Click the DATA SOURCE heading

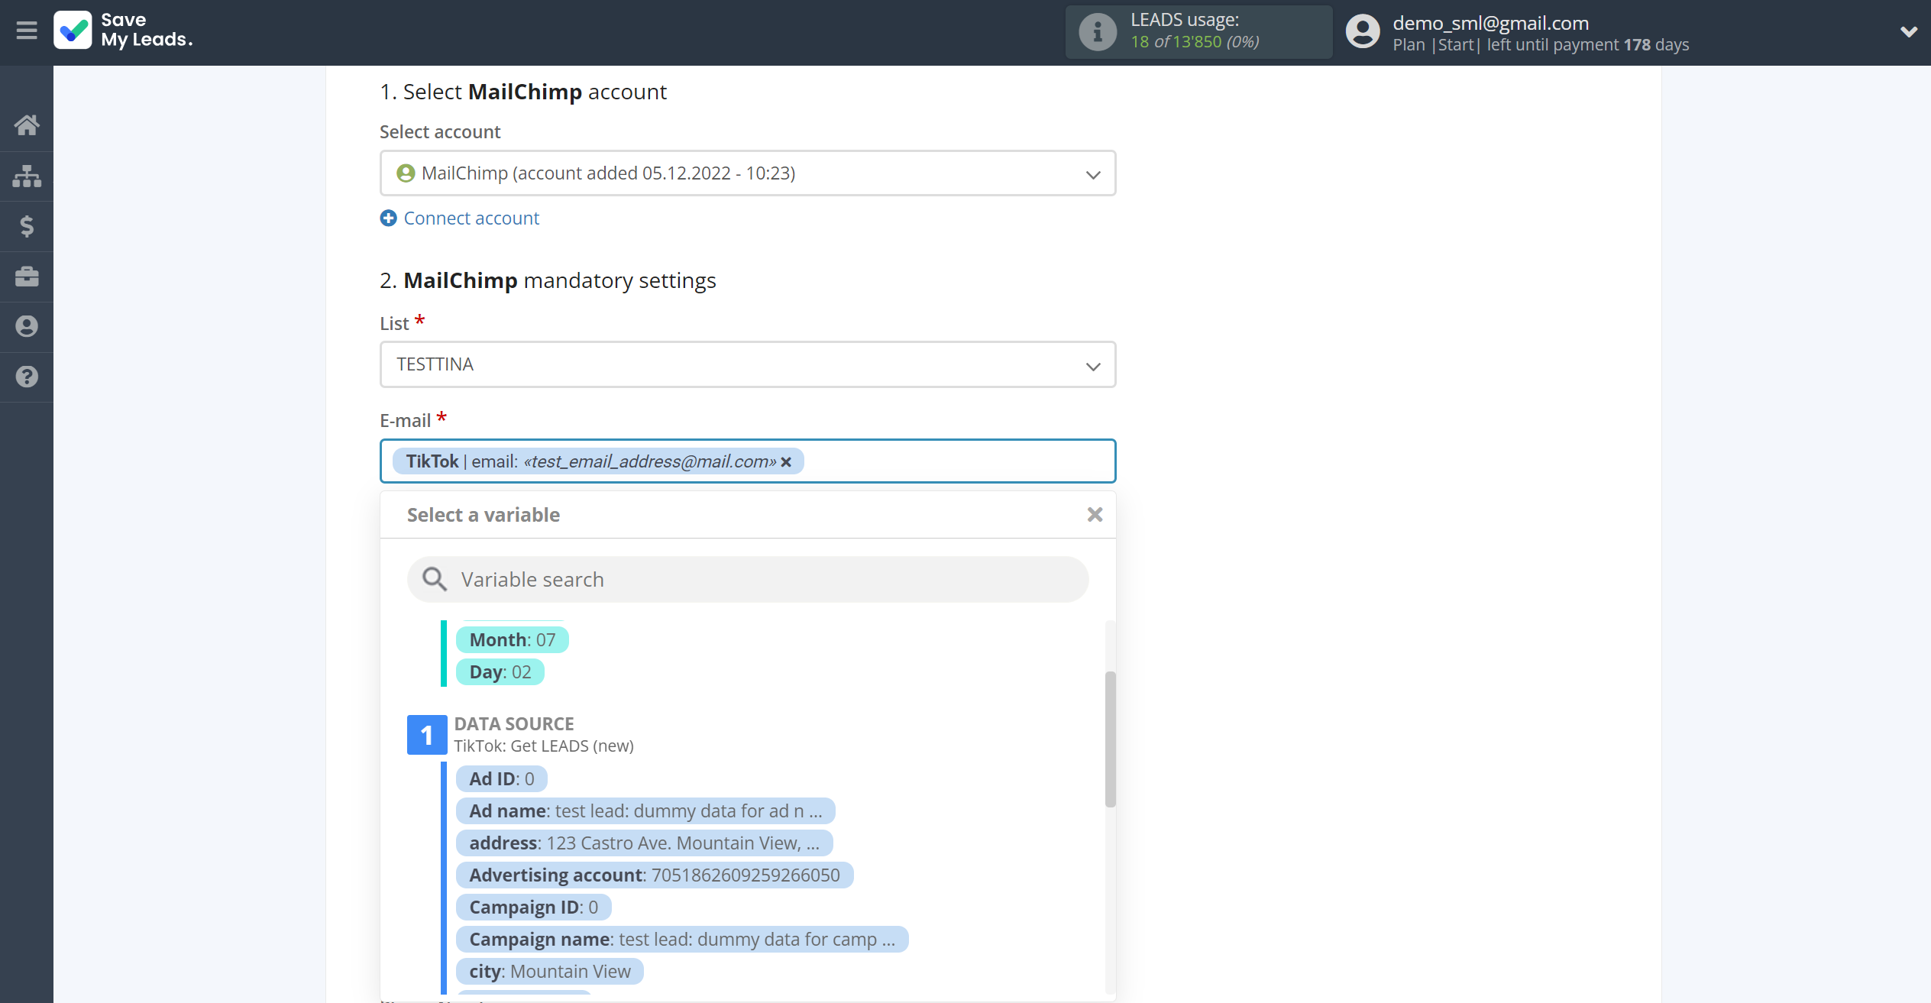pyautogui.click(x=514, y=724)
